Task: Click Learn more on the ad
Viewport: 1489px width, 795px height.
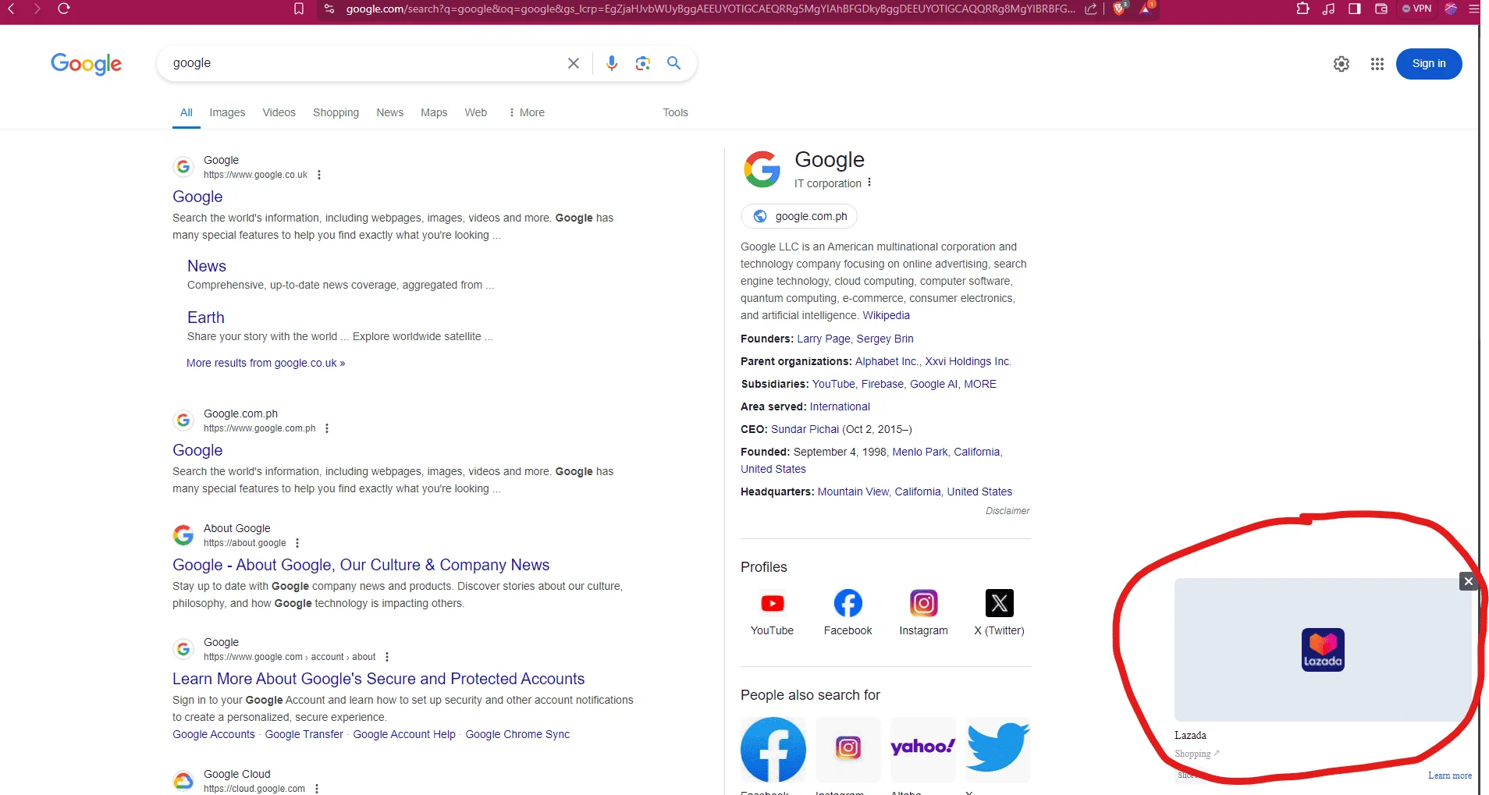Action: (x=1450, y=775)
